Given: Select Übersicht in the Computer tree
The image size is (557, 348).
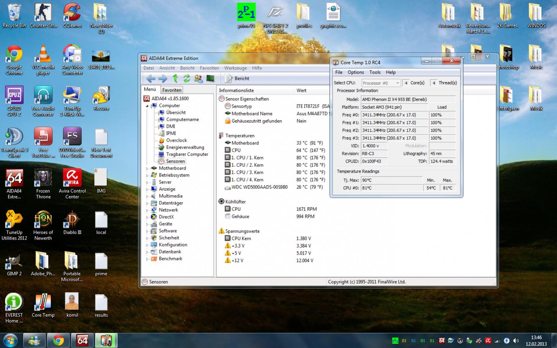Looking at the screenshot, I should tap(176, 113).
